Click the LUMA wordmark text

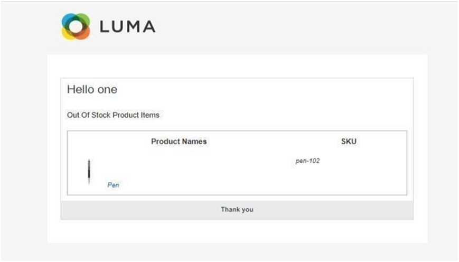(x=128, y=26)
